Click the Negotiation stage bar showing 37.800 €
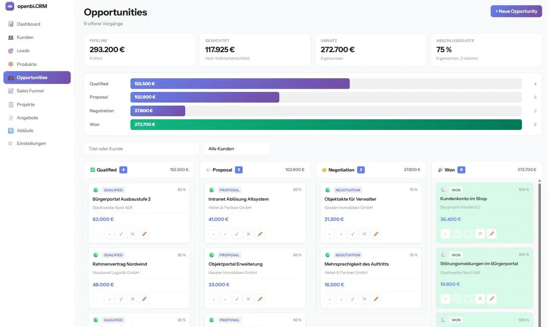Viewport: 548px width, 327px height. point(158,111)
